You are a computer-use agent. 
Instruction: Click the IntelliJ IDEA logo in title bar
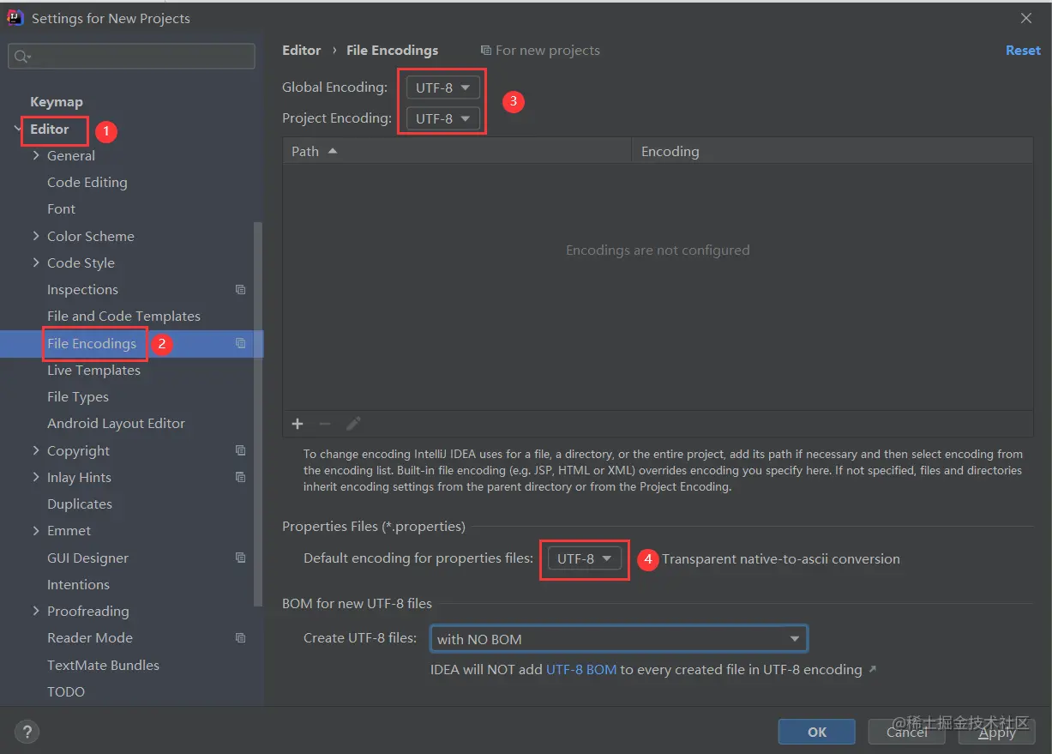[x=15, y=18]
